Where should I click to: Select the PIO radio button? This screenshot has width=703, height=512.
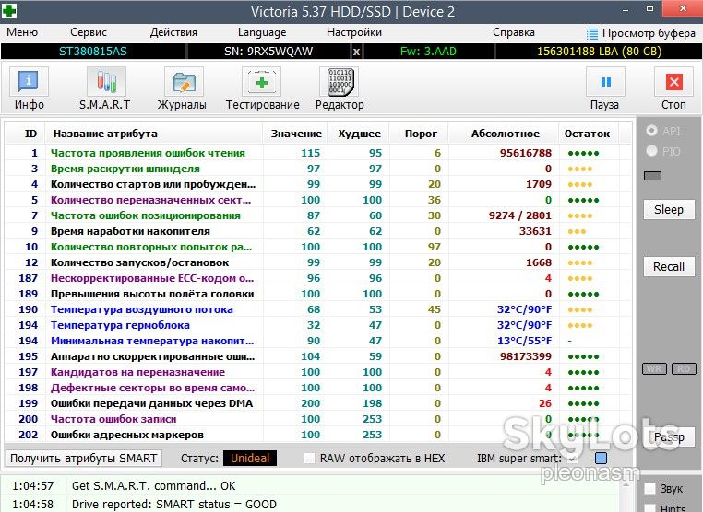tap(651, 151)
